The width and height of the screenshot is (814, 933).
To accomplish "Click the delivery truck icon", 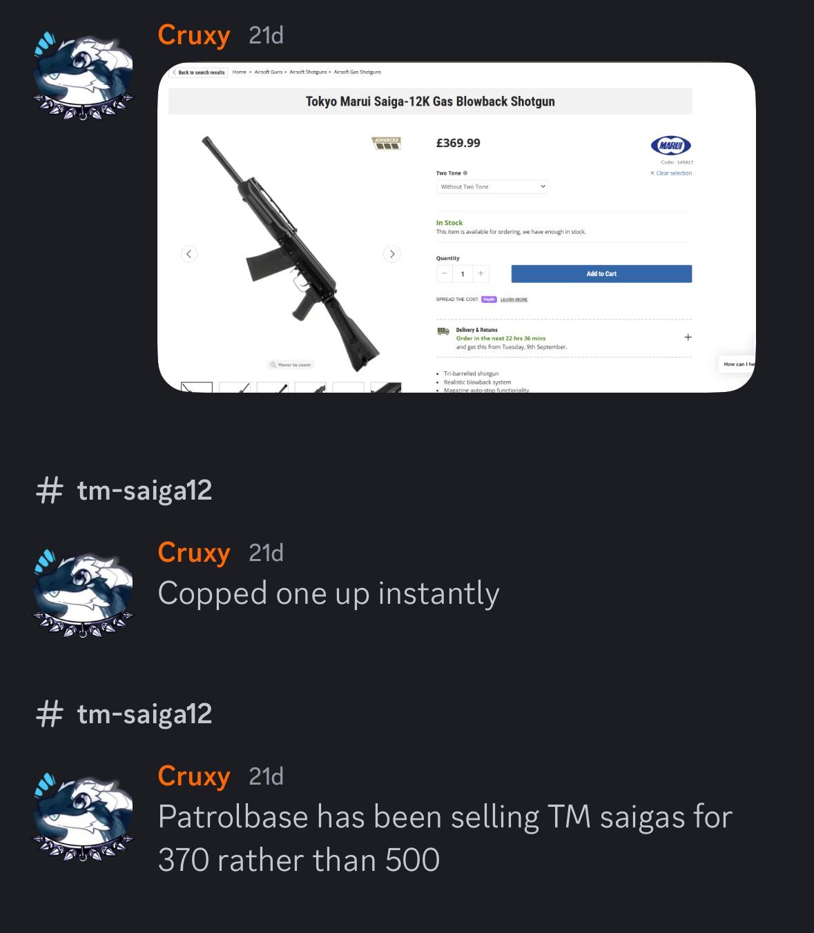I will pos(443,331).
